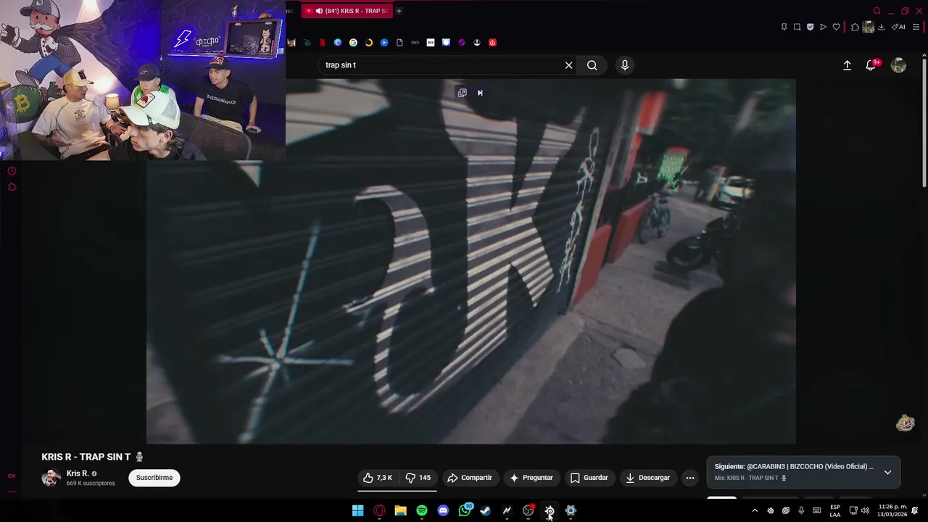The height and width of the screenshot is (522, 928).
Task: Like the video with 7,3 K likes
Action: click(378, 478)
